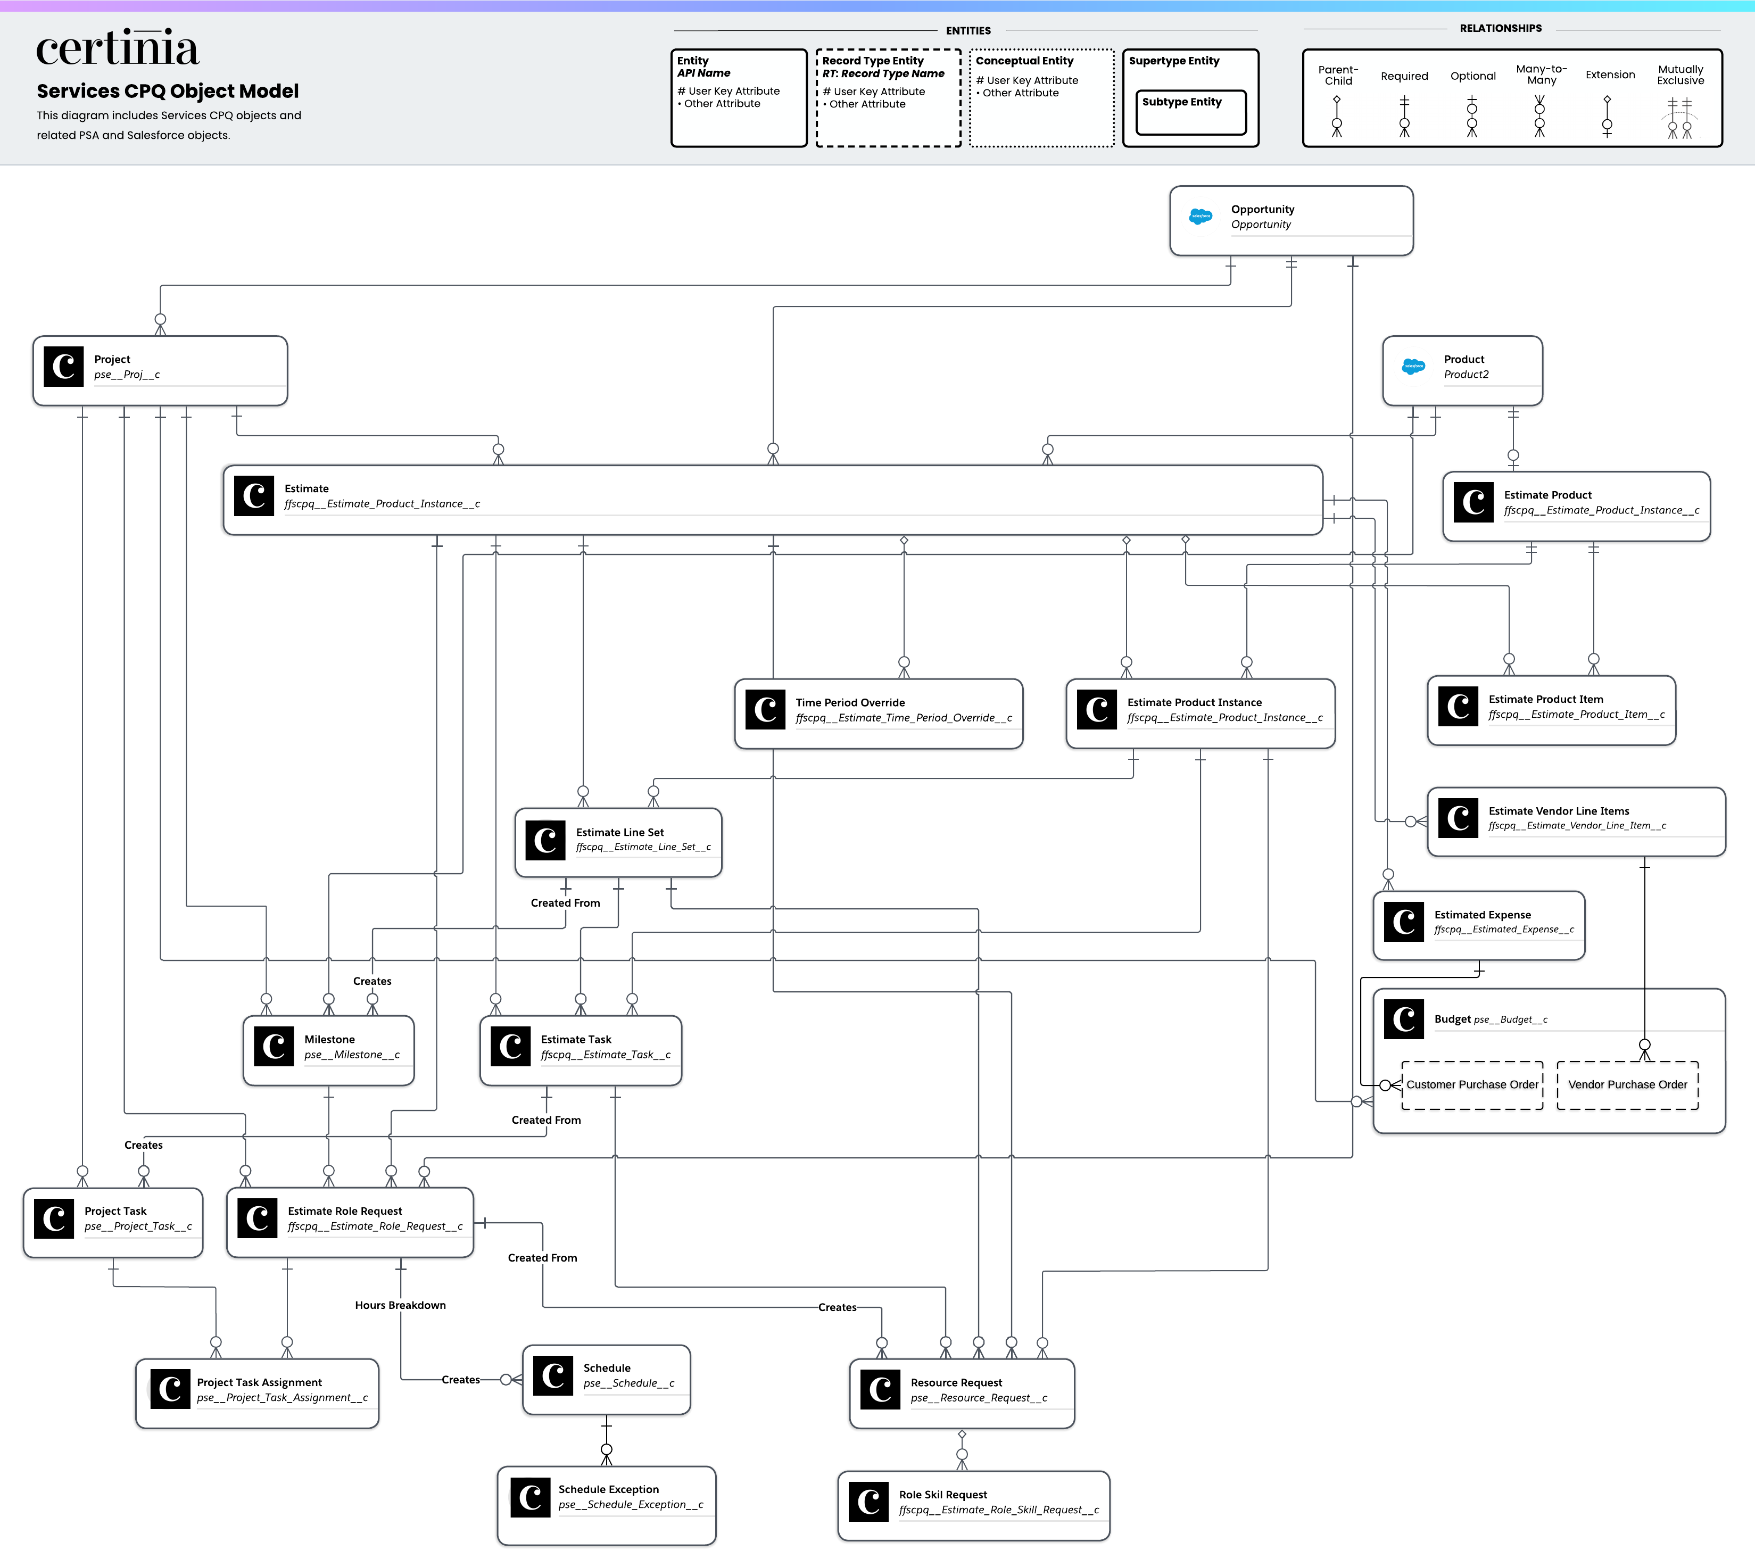Click the Estimate Role Request entity title

point(344,1211)
